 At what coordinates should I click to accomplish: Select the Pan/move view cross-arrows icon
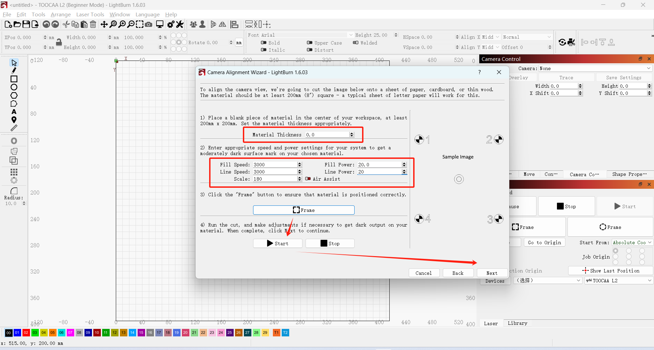(x=104, y=24)
